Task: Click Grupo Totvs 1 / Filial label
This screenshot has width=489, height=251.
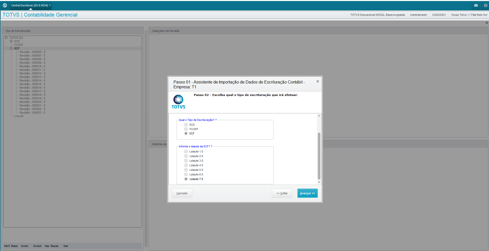Action: pos(469,15)
